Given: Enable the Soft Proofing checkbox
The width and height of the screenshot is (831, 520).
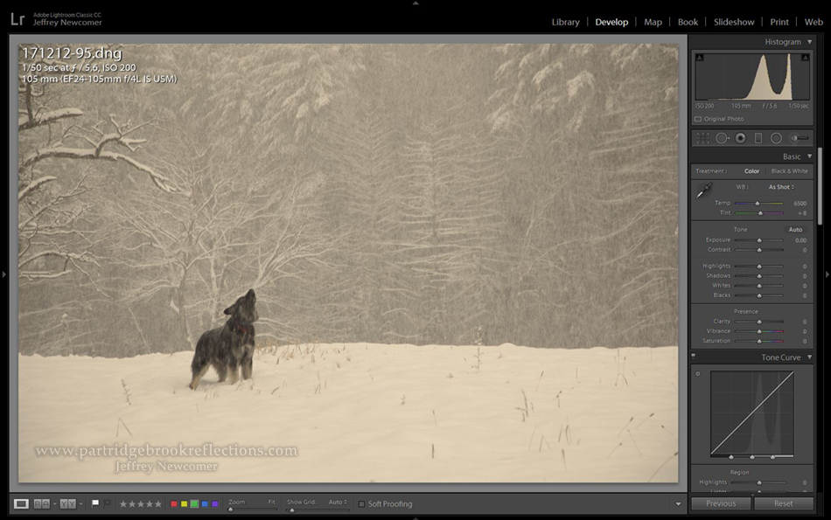Looking at the screenshot, I should [361, 504].
